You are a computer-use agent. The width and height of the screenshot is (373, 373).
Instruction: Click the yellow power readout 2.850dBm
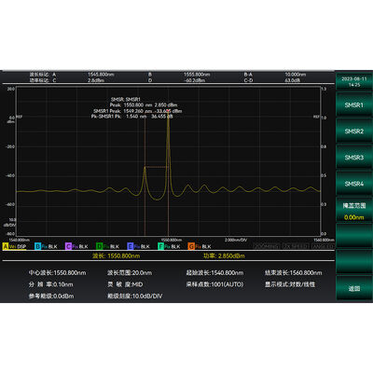pos(224,256)
